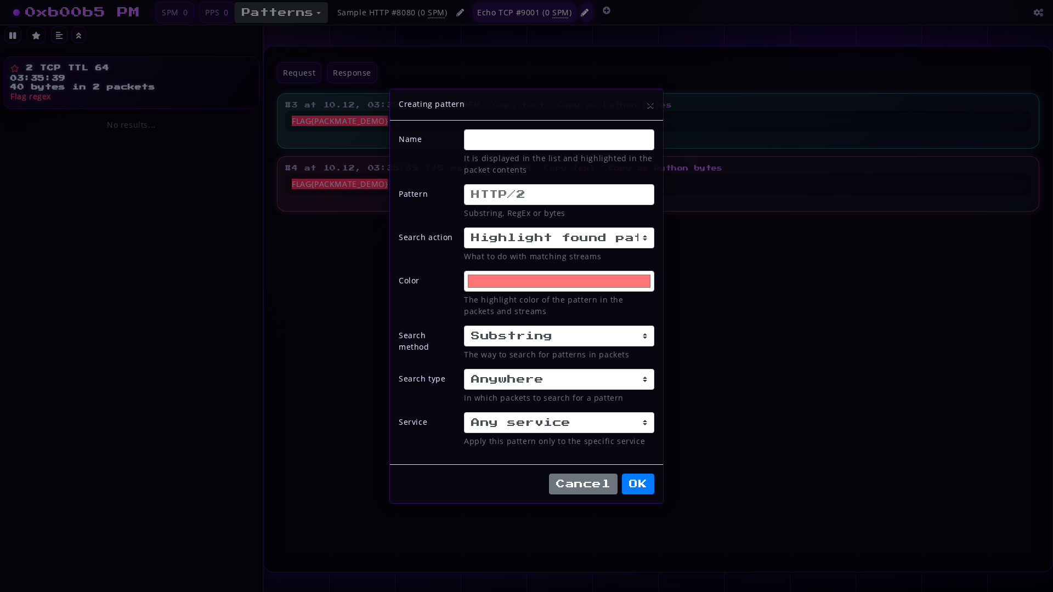Filter streams by favorites with the star icon

click(36, 35)
